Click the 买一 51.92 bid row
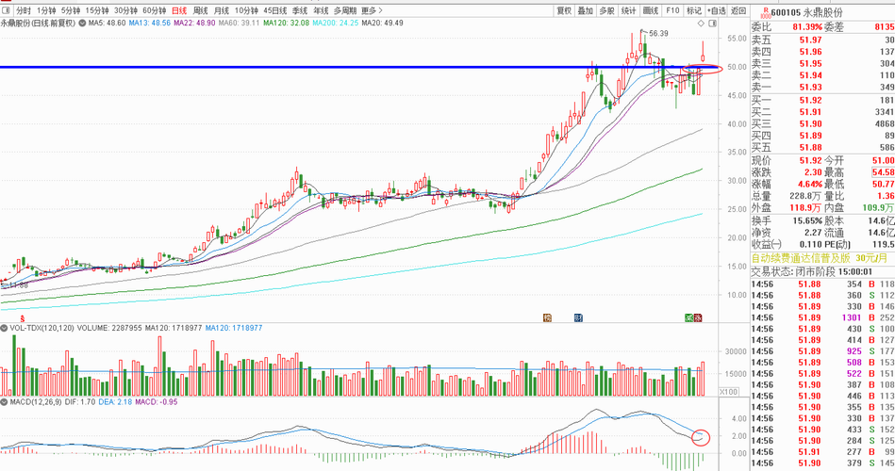Viewport: 895px width, 471px height. [x=822, y=101]
